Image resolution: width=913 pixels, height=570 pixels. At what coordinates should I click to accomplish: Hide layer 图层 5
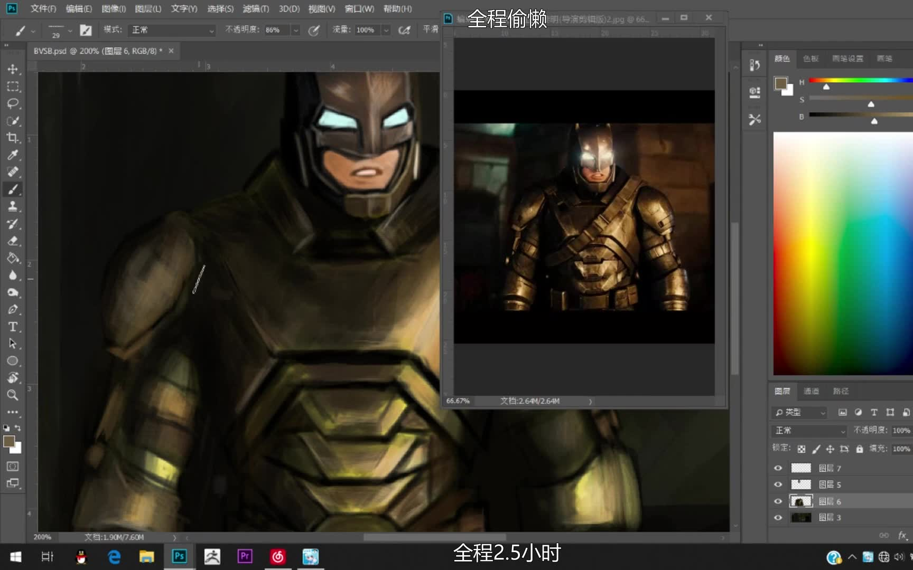[778, 484]
